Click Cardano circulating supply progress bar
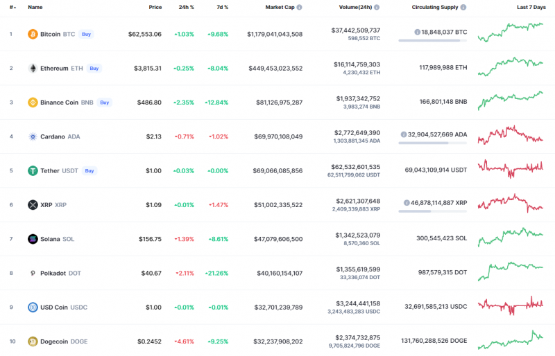Viewport: 555px width, 356px height. click(432, 143)
